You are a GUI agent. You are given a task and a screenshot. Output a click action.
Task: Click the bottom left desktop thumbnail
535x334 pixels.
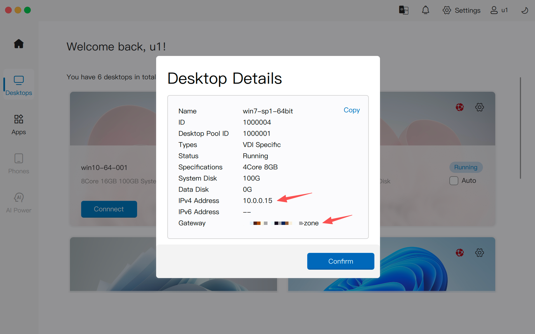tap(112, 264)
